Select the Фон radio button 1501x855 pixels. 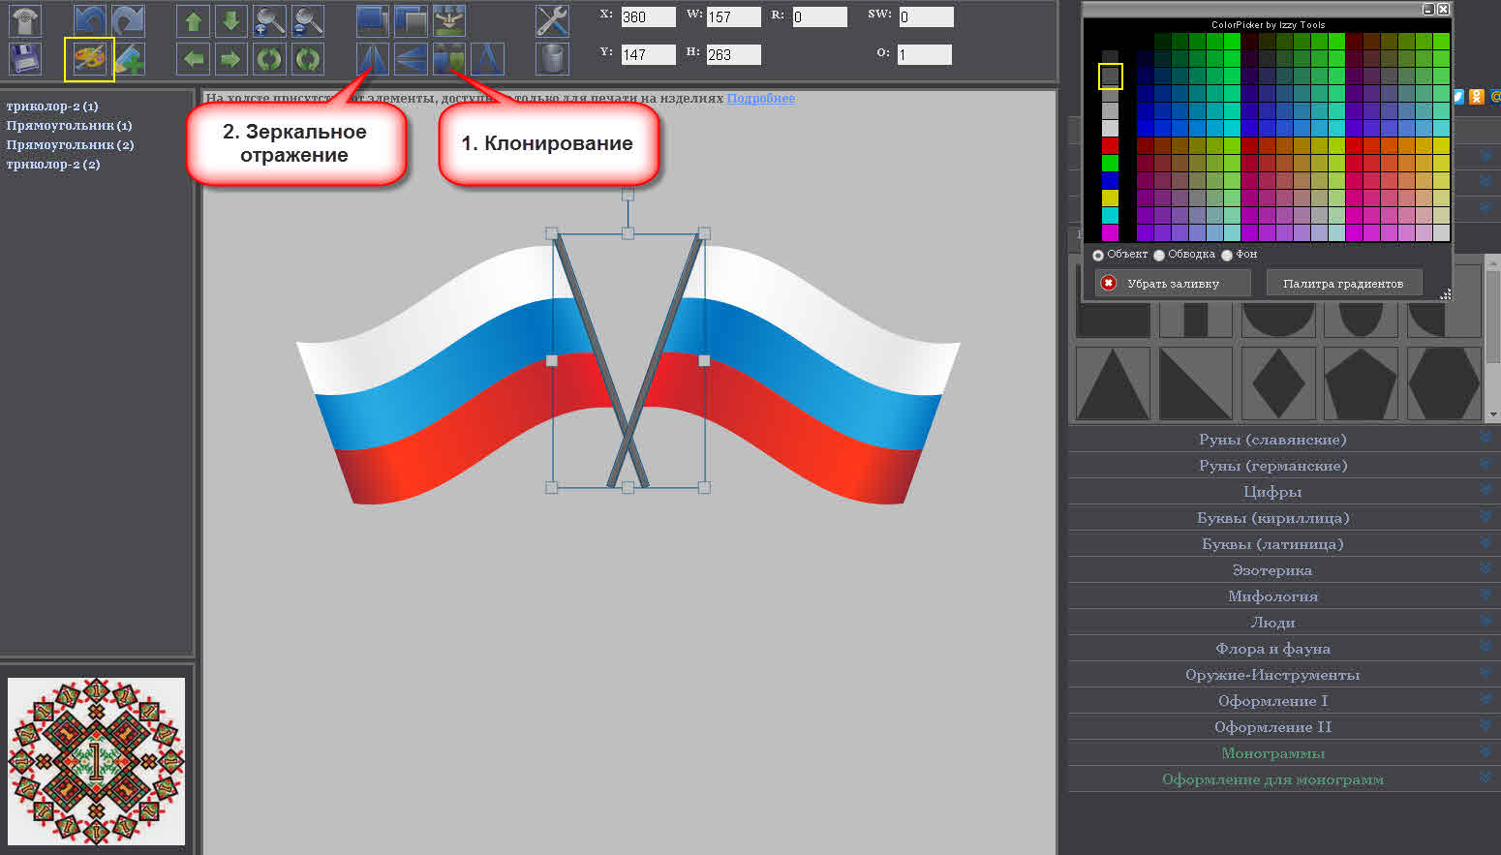[1227, 255]
